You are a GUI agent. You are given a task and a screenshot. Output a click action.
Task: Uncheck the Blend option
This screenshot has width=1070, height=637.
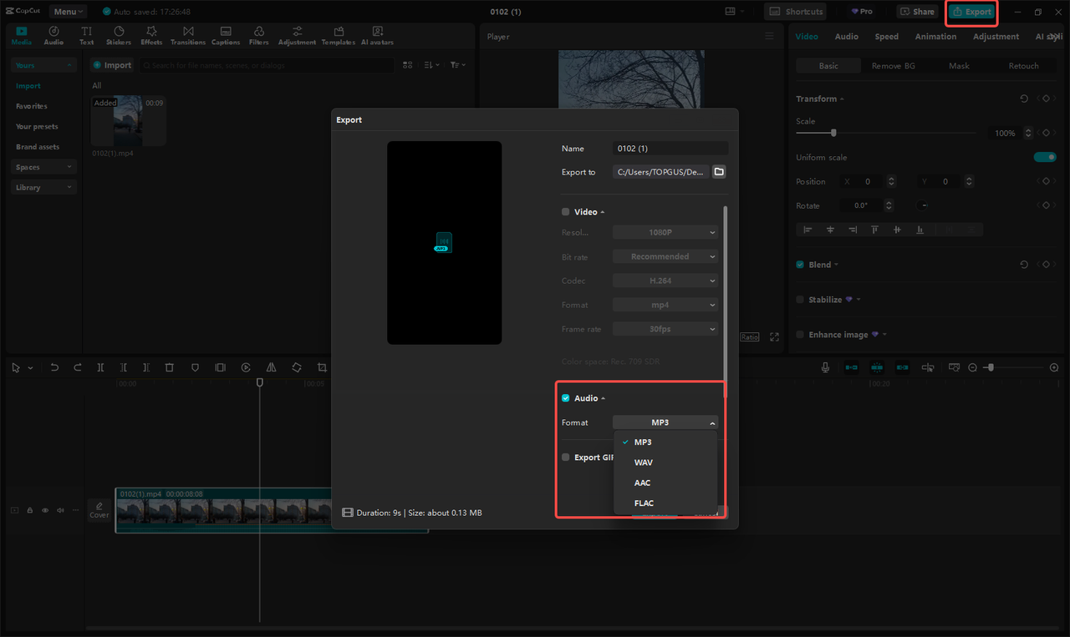(x=799, y=264)
